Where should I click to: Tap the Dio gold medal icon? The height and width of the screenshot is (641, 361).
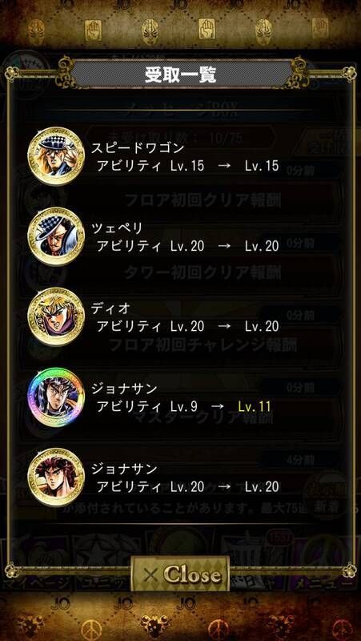coord(56,316)
